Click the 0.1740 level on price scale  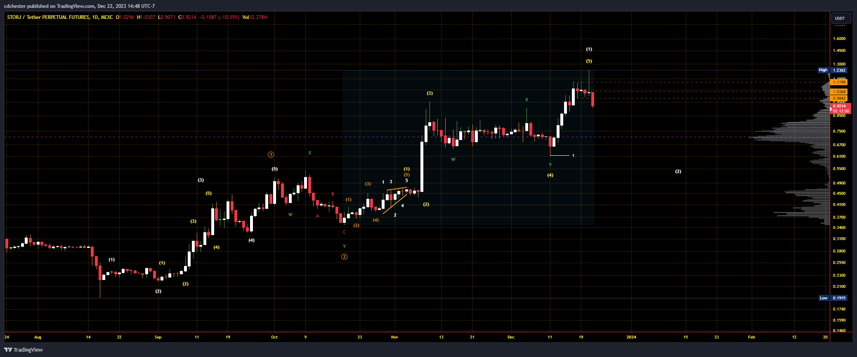click(839, 309)
